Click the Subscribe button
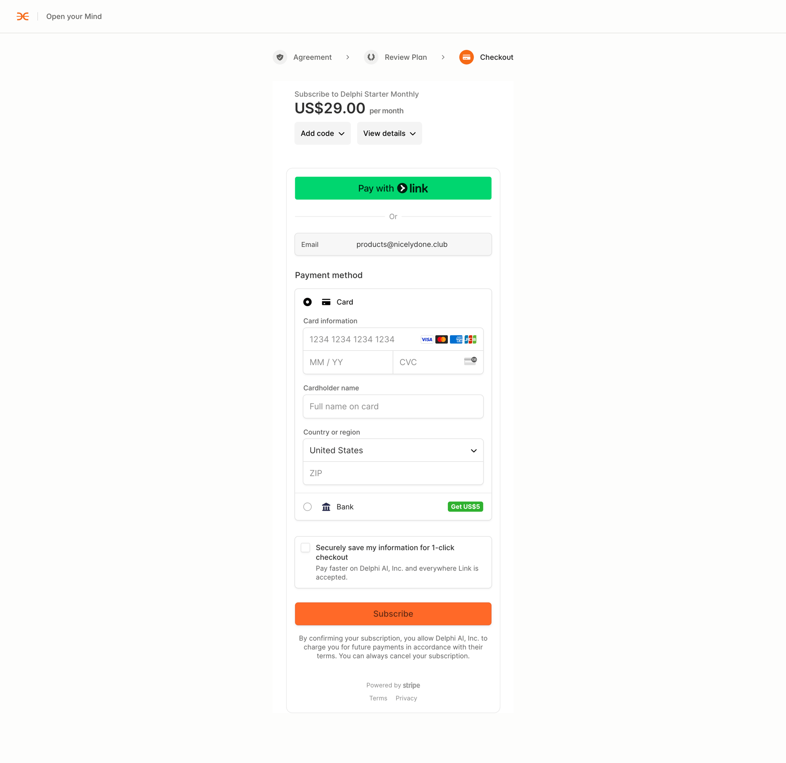 [393, 614]
